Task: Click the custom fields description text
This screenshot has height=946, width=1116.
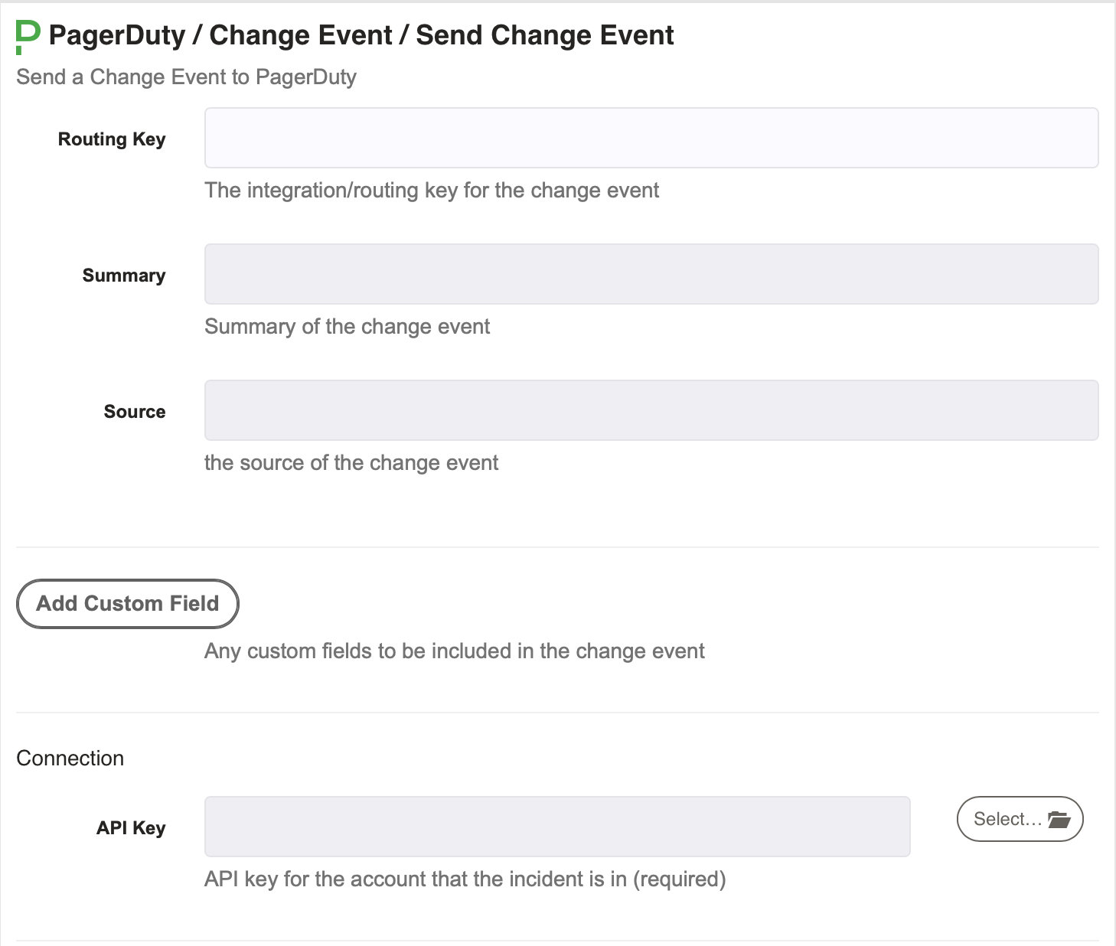Action: pyautogui.click(x=455, y=651)
